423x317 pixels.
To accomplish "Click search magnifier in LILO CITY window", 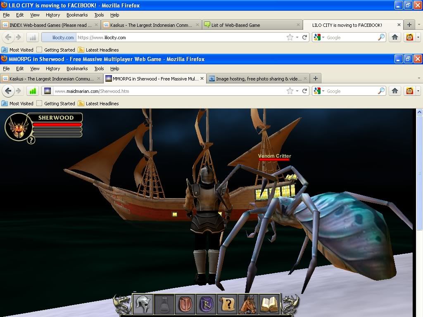I will pos(381,38).
